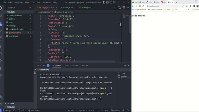The width and height of the screenshot is (199, 112).
Task: Click the feedback icon in status bar
Action: [x=123, y=110]
